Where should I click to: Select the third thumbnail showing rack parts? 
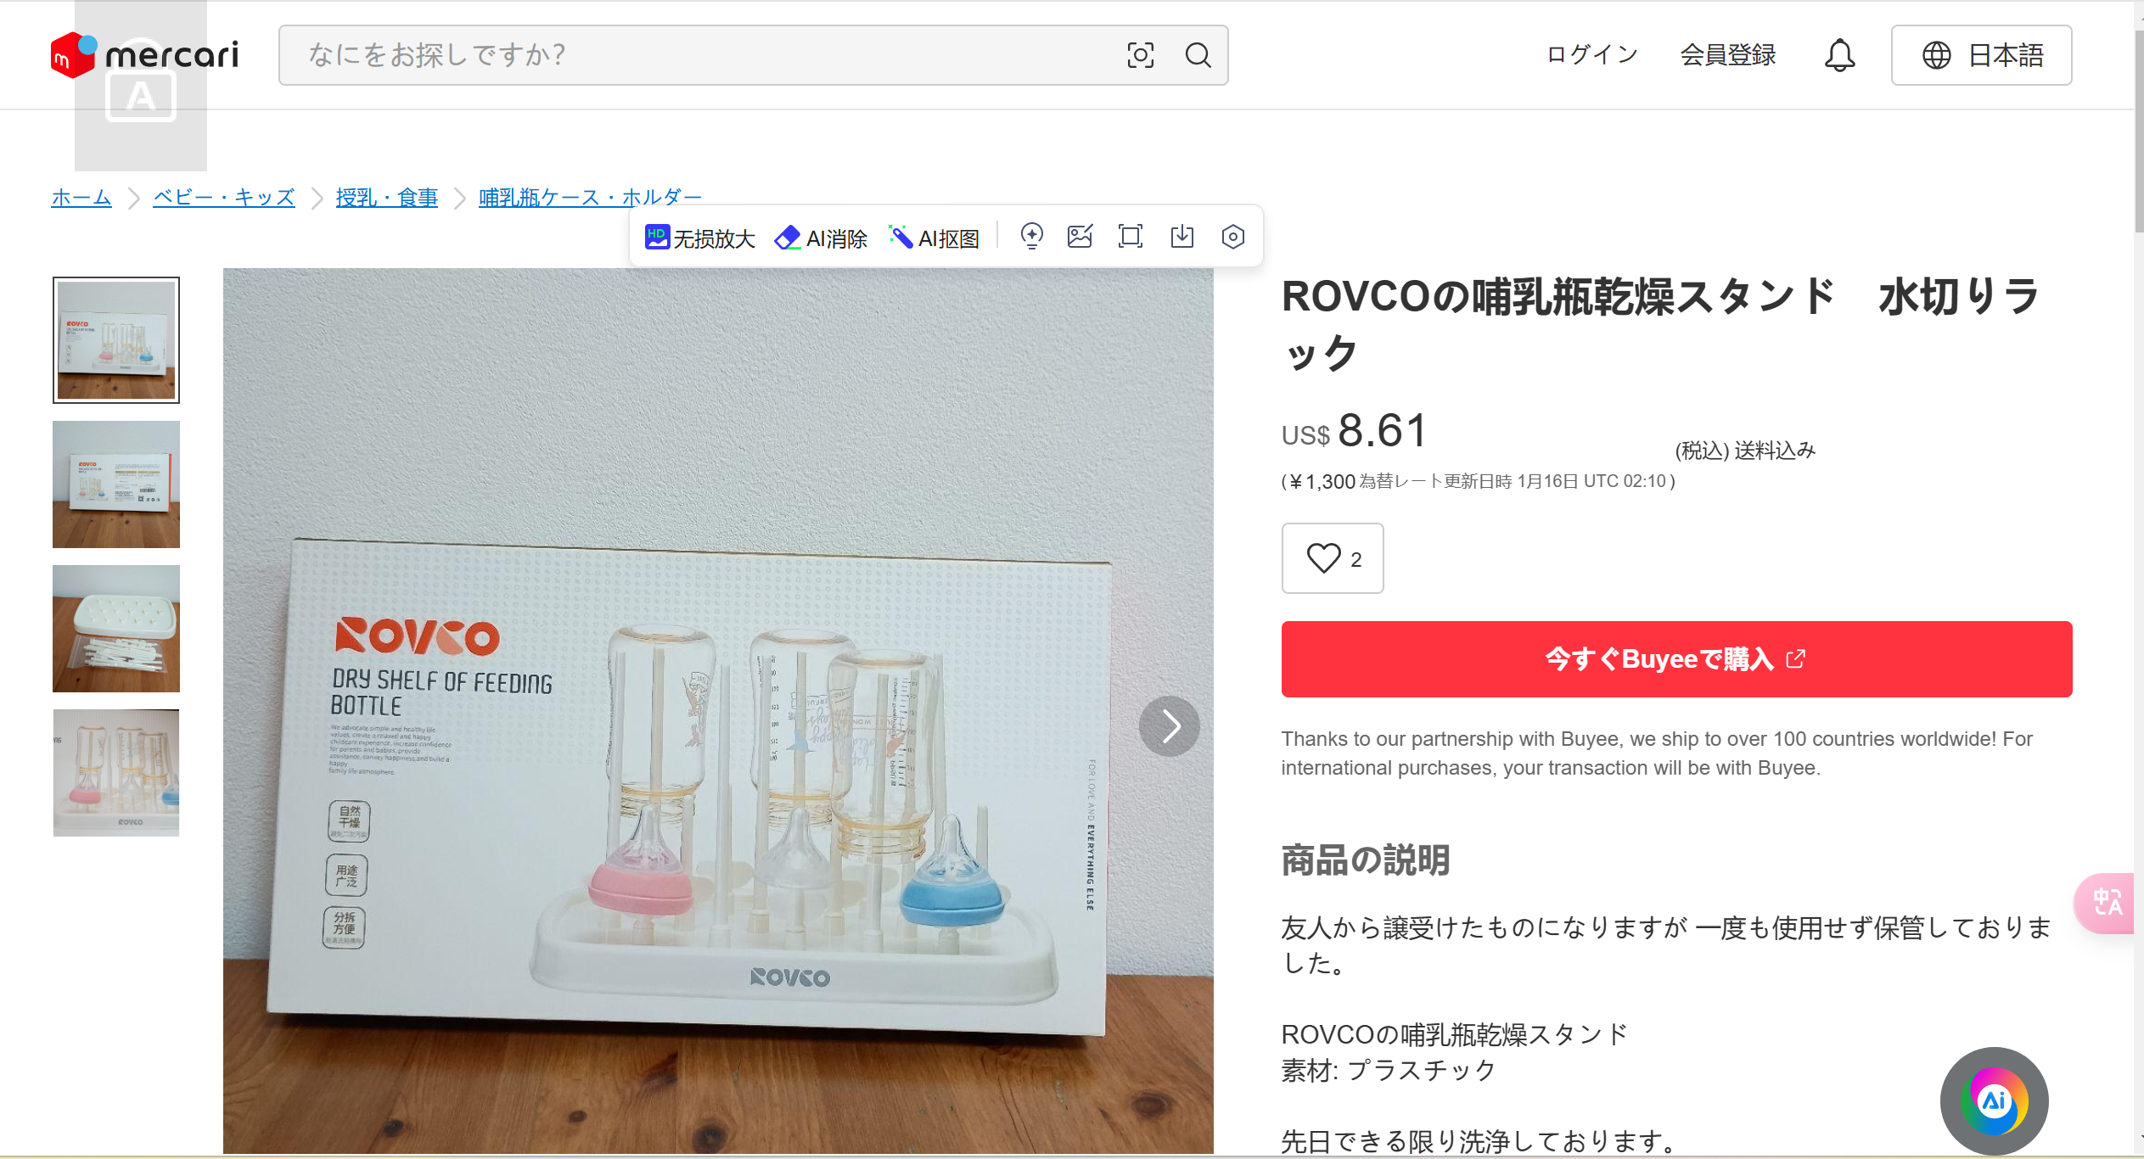pos(116,629)
